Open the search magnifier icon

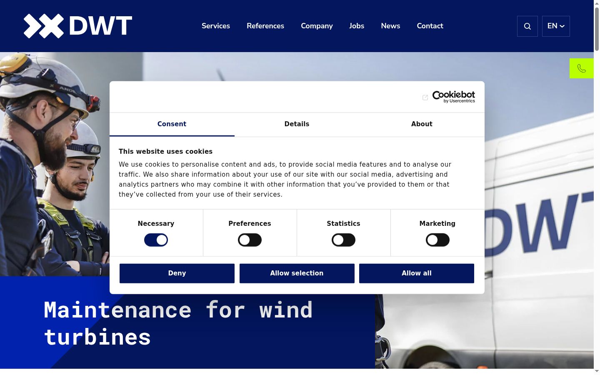527,26
